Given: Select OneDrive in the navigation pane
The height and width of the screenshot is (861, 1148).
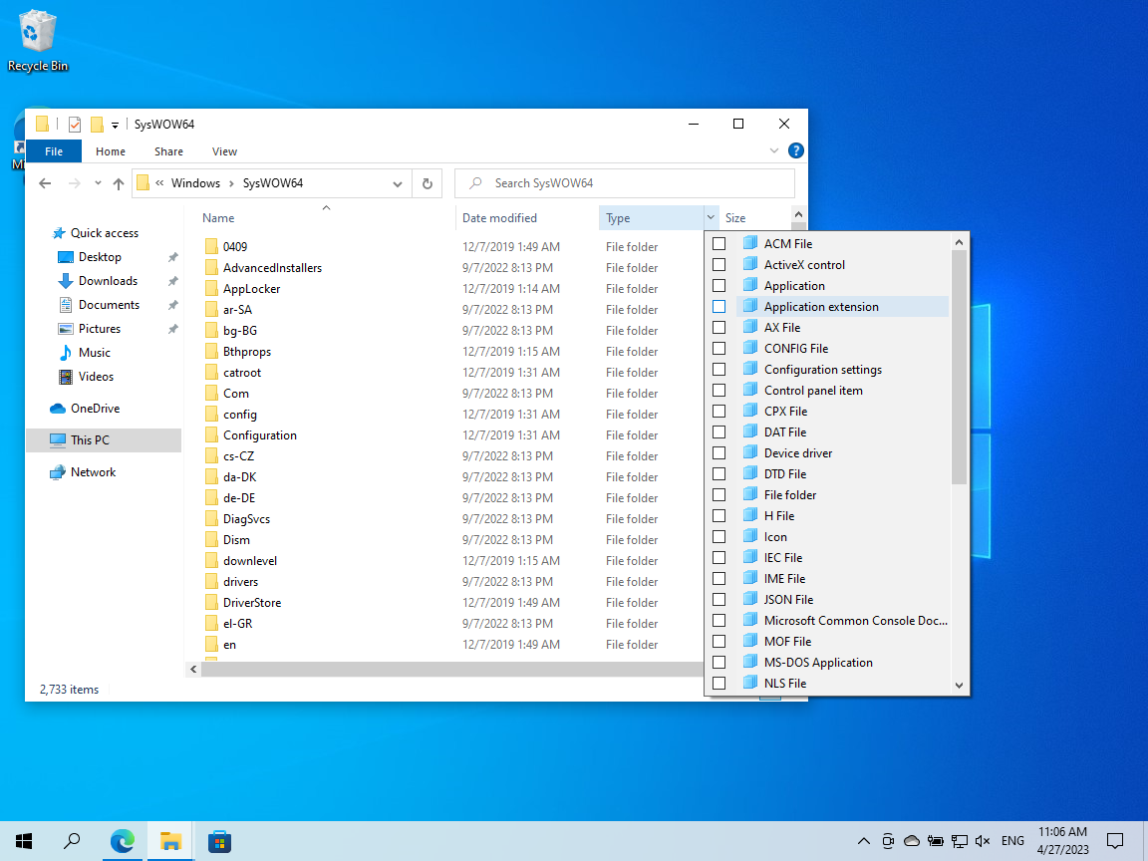Looking at the screenshot, I should click(x=95, y=409).
